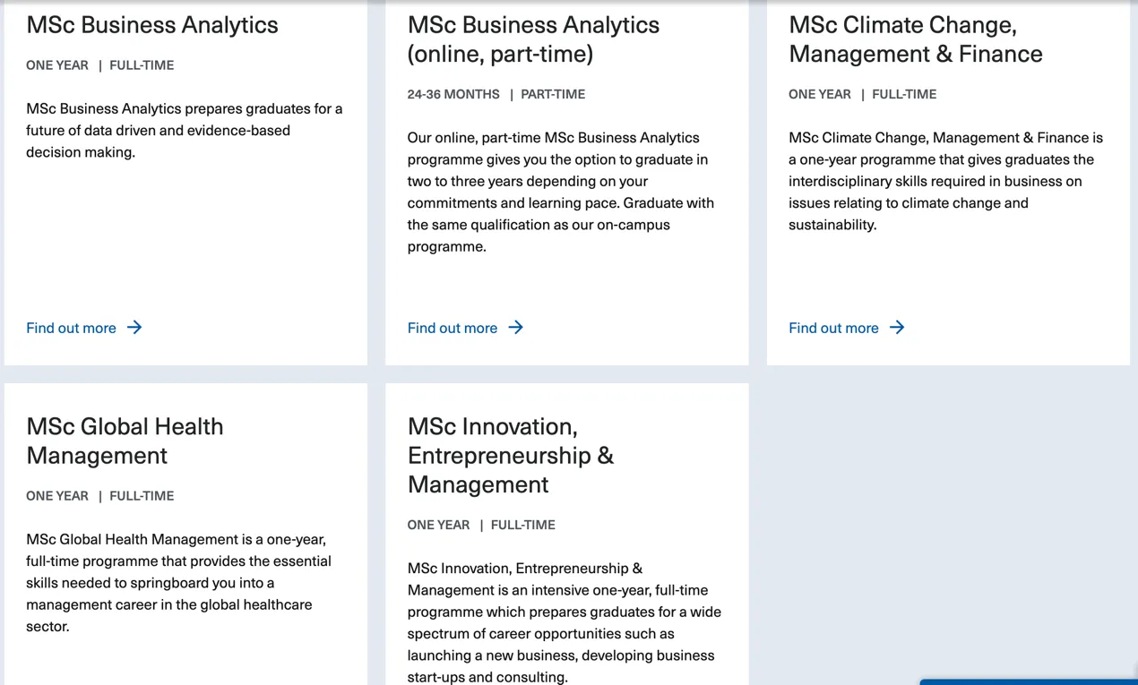Click the blue bar at bottom-right corner
Screen dimensions: 1138x685
[1028, 681]
